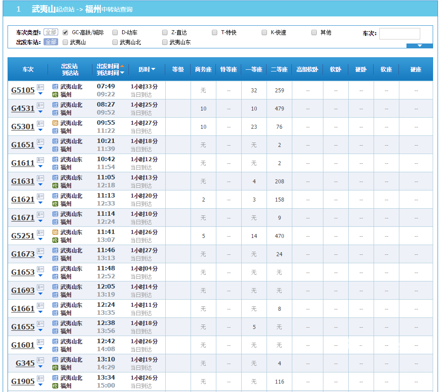Click second class seat count 116 for G1905
446x392 pixels.
[279, 381]
